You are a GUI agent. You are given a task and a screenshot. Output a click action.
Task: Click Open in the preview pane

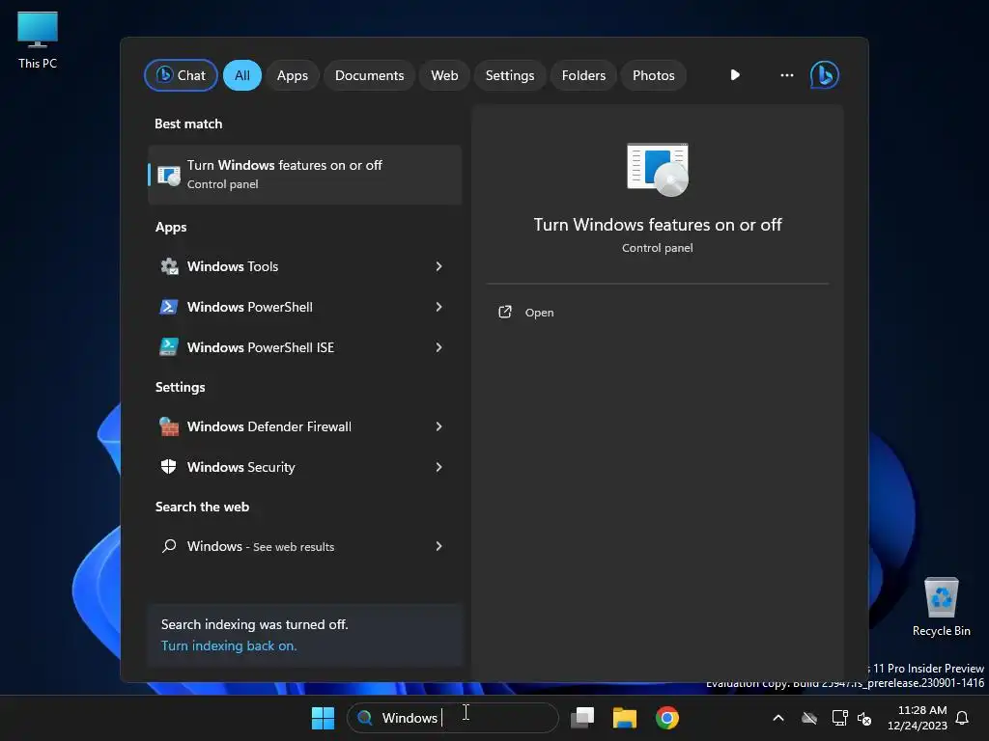click(x=539, y=313)
